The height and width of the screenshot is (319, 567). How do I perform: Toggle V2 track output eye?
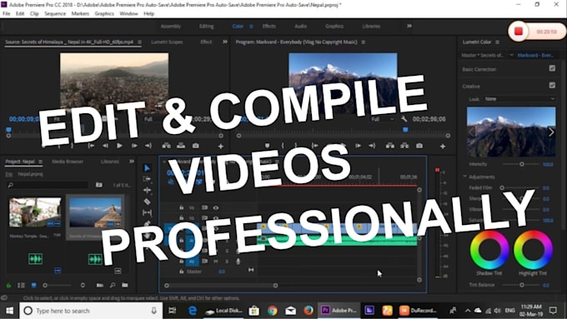point(215,218)
